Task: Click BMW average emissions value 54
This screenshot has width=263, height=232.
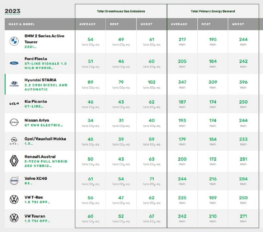Action: (x=90, y=39)
